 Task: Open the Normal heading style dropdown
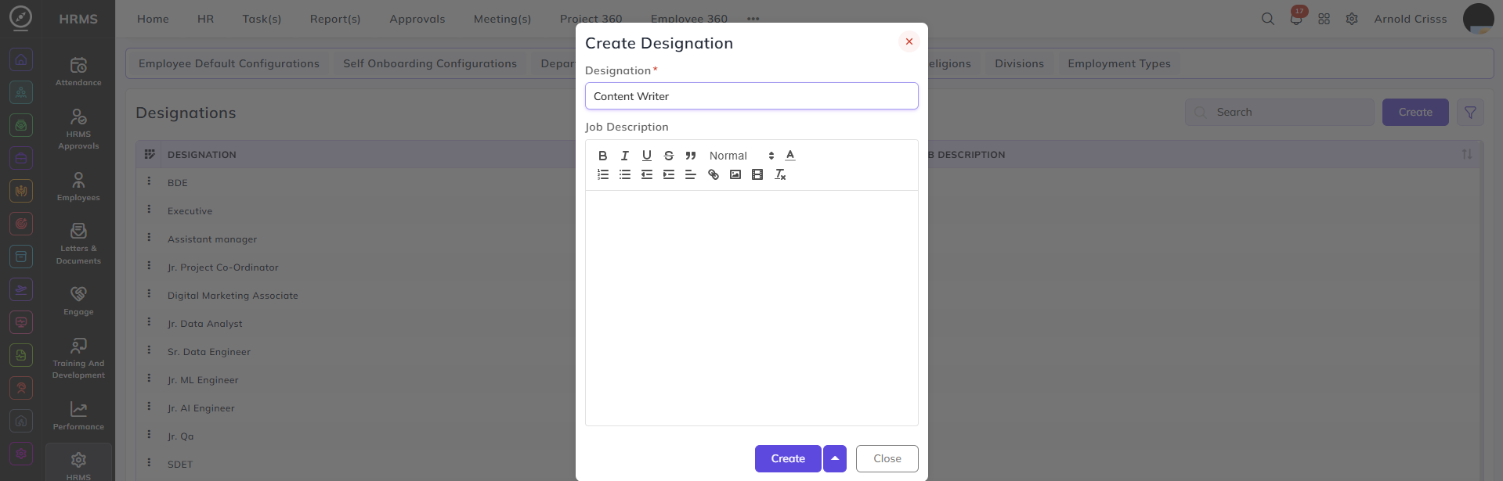[x=741, y=156]
